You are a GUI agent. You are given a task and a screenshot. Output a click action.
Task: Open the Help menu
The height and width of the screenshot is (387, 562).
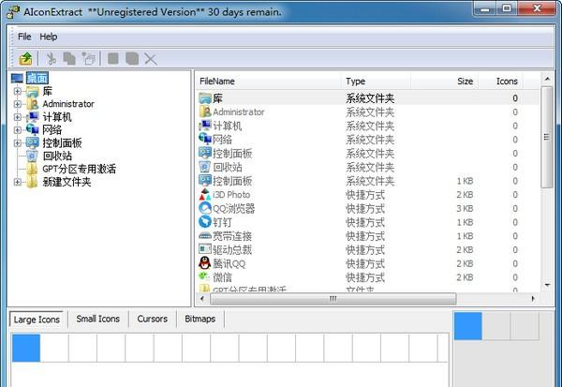tap(49, 37)
